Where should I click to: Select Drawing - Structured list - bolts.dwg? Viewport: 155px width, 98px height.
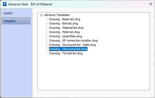point(73,45)
